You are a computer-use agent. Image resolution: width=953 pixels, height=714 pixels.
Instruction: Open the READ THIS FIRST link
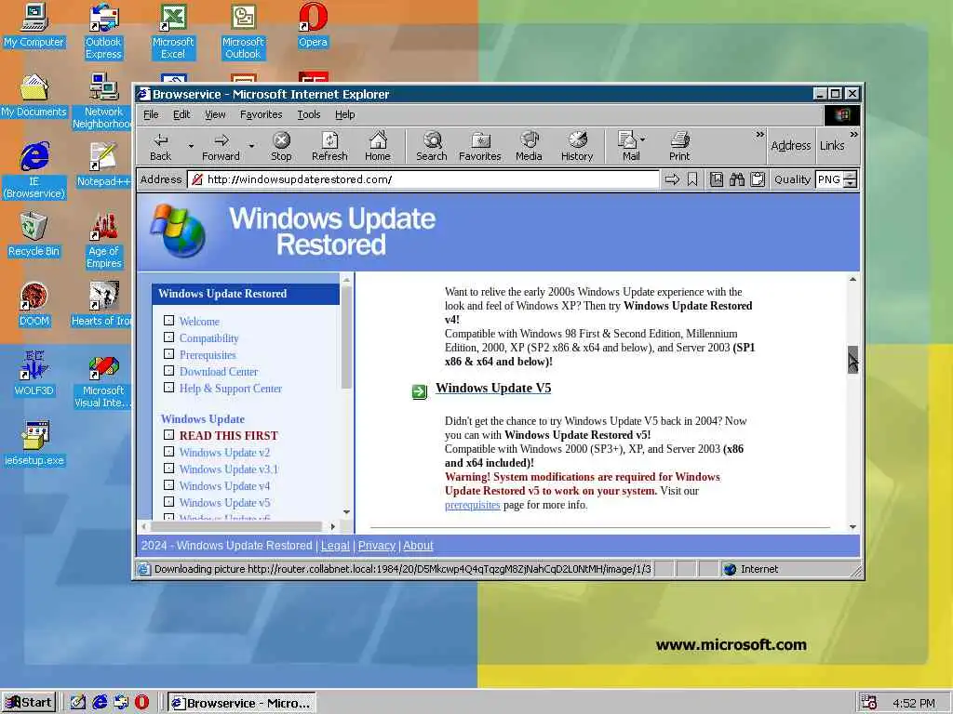point(229,435)
